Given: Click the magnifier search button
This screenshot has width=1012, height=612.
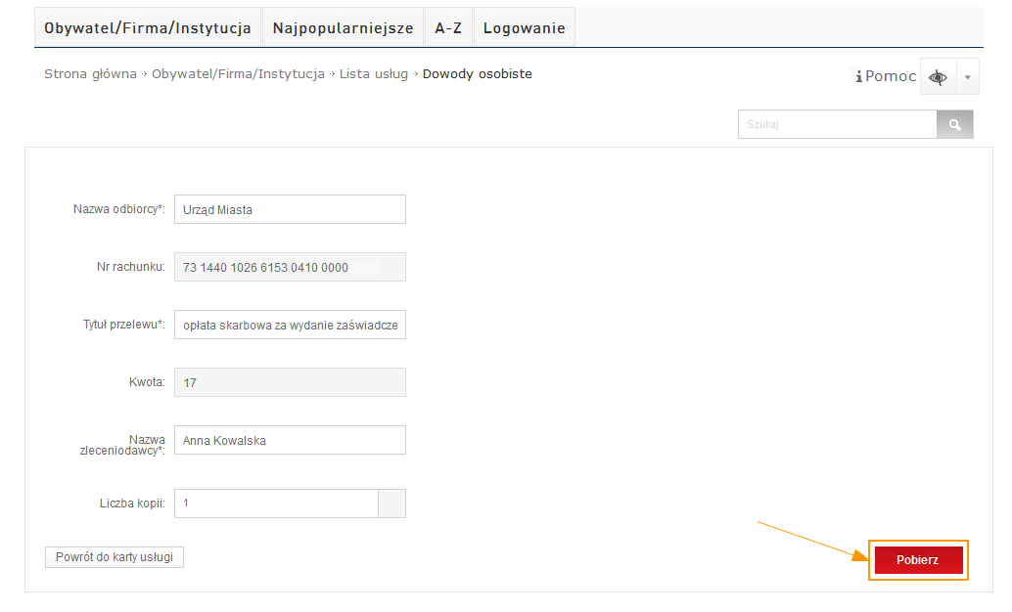Looking at the screenshot, I should 954,125.
